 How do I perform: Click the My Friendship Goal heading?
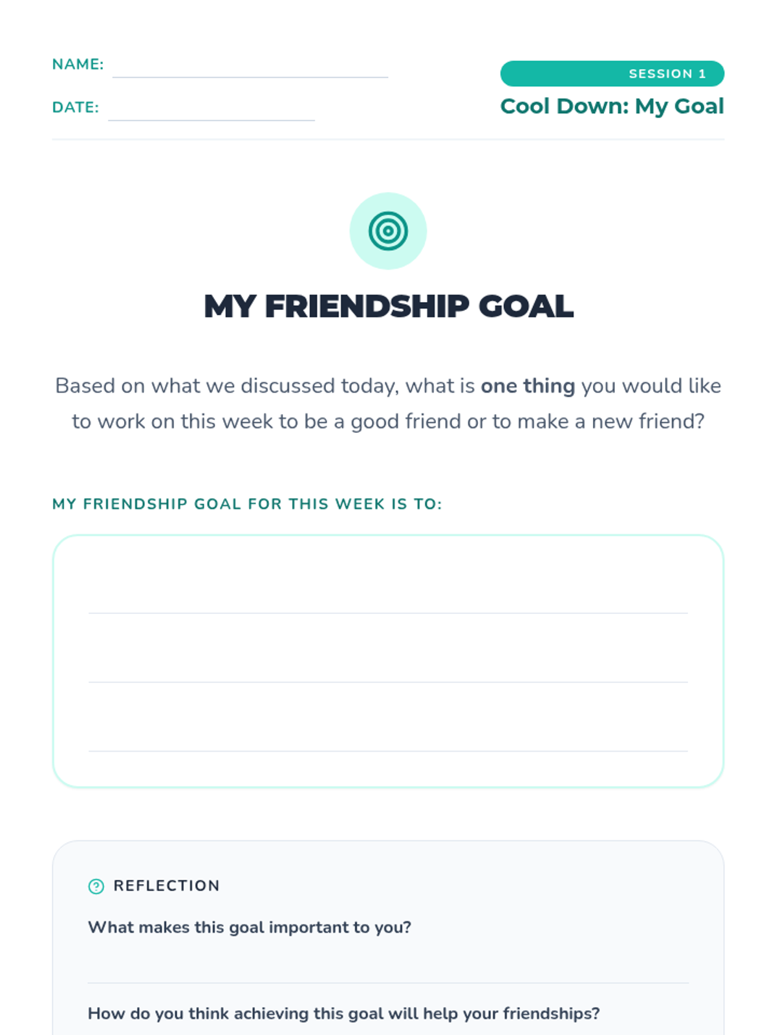point(388,306)
